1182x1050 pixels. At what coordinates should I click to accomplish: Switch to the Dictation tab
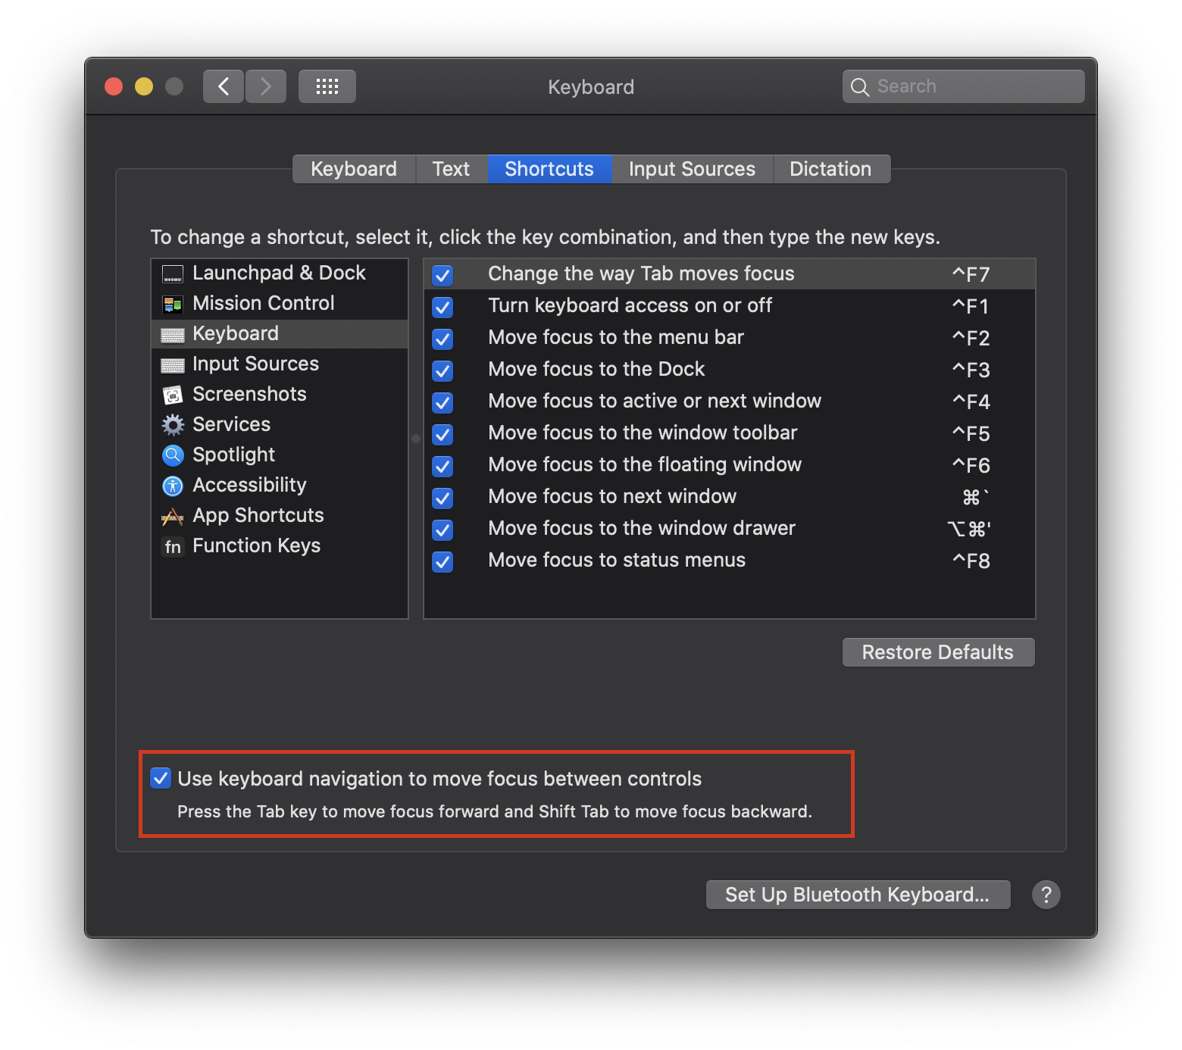point(830,168)
